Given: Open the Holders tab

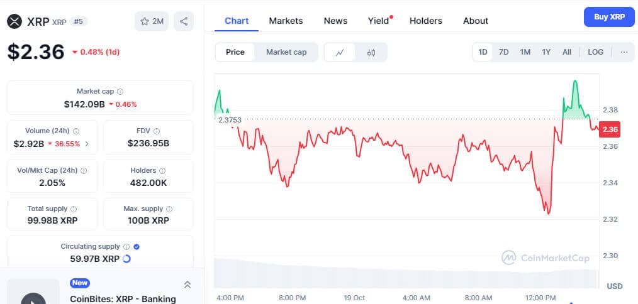Looking at the screenshot, I should [425, 21].
